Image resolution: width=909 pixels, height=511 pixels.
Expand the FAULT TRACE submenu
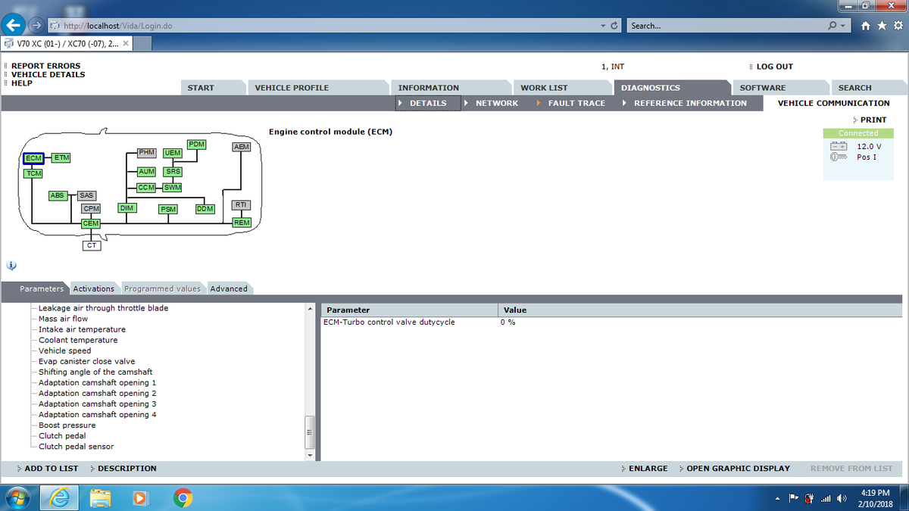click(576, 103)
